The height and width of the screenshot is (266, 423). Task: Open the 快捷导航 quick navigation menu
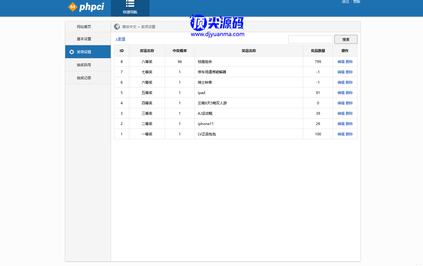click(130, 7)
